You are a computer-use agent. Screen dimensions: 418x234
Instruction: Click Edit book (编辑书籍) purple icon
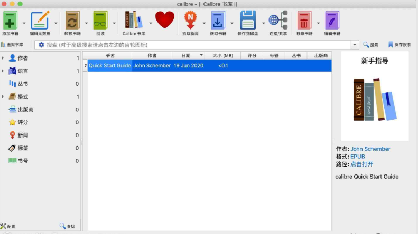pos(332,20)
